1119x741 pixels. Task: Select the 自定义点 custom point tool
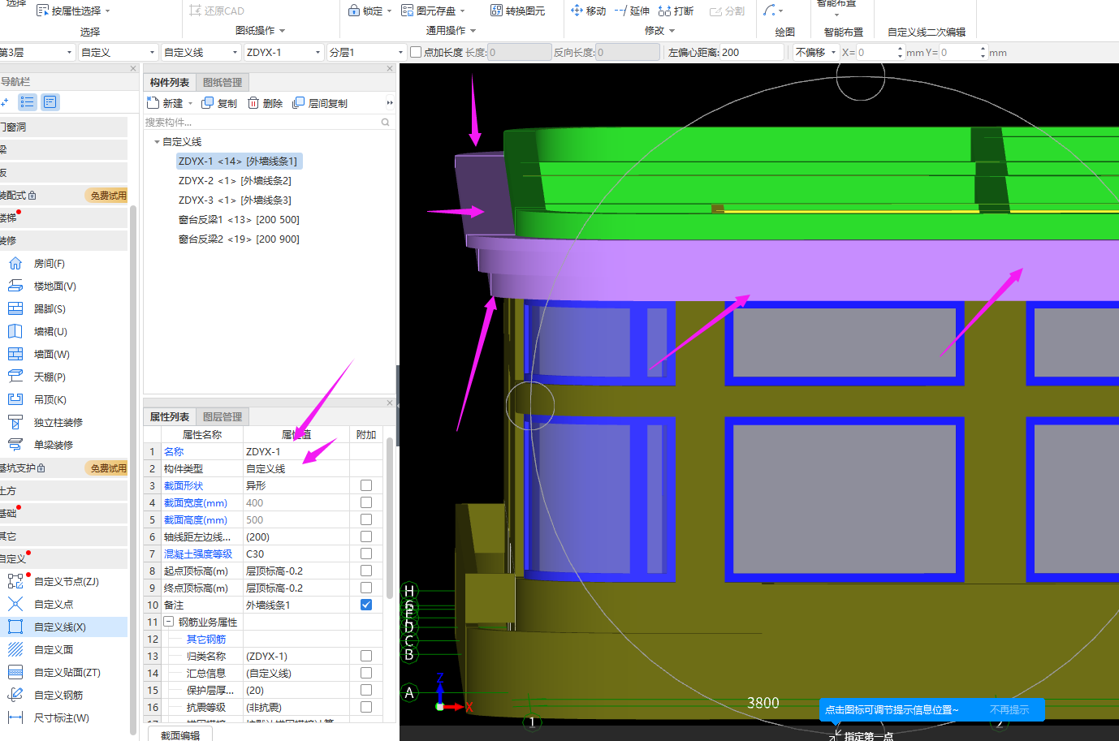pos(54,605)
